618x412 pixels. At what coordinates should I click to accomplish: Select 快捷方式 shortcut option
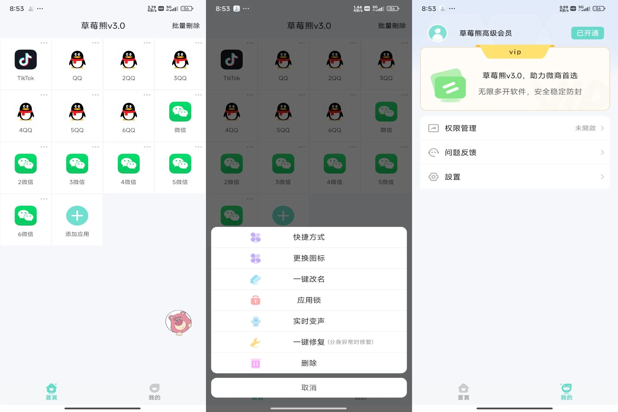[x=309, y=237]
